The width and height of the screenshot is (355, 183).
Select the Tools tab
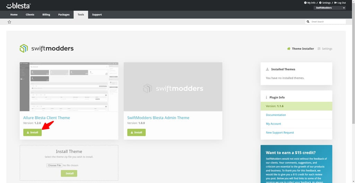[x=81, y=15]
